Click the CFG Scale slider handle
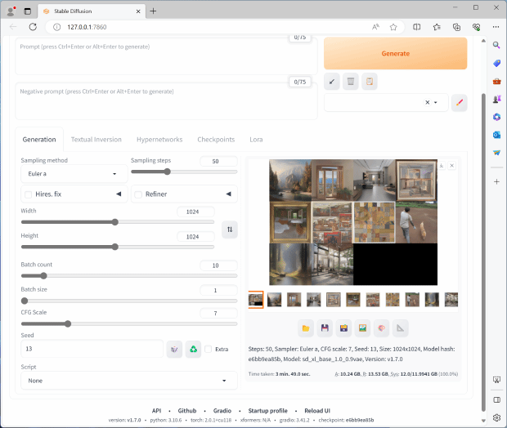This screenshot has height=428, width=507. coord(68,323)
